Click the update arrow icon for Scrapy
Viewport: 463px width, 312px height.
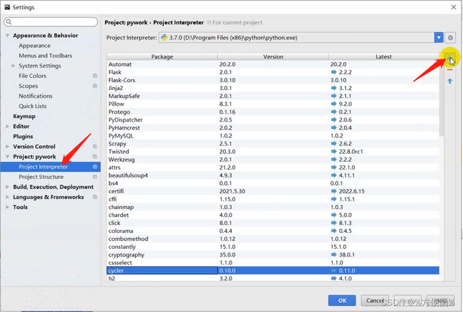(x=333, y=144)
